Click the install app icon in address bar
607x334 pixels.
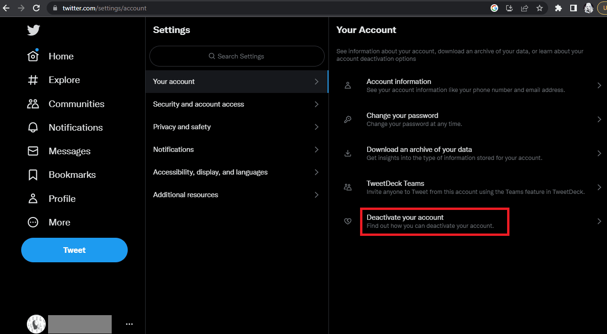coord(509,8)
